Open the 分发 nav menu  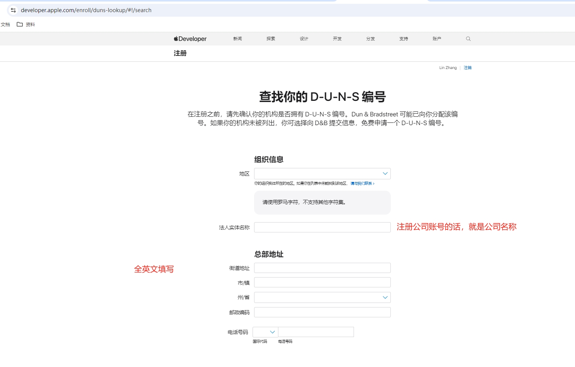(x=371, y=39)
